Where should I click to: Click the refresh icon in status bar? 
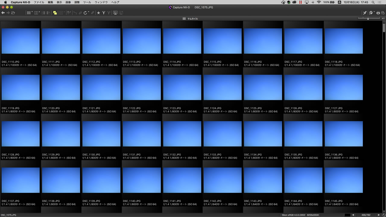coord(384,215)
